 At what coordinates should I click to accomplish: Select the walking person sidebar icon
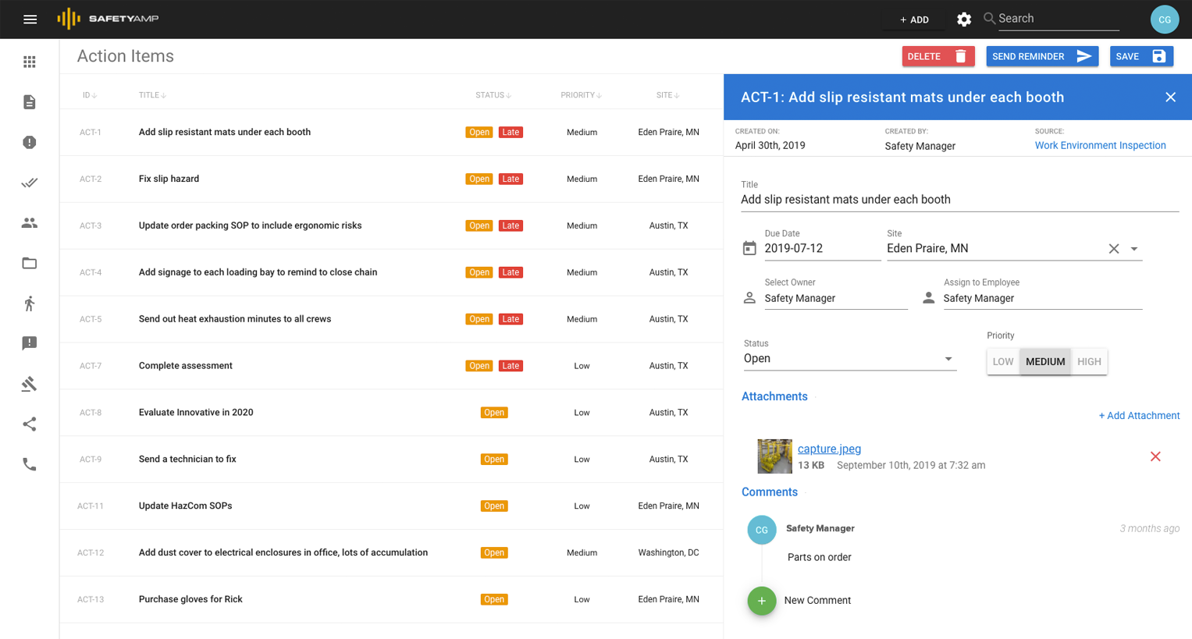point(30,304)
